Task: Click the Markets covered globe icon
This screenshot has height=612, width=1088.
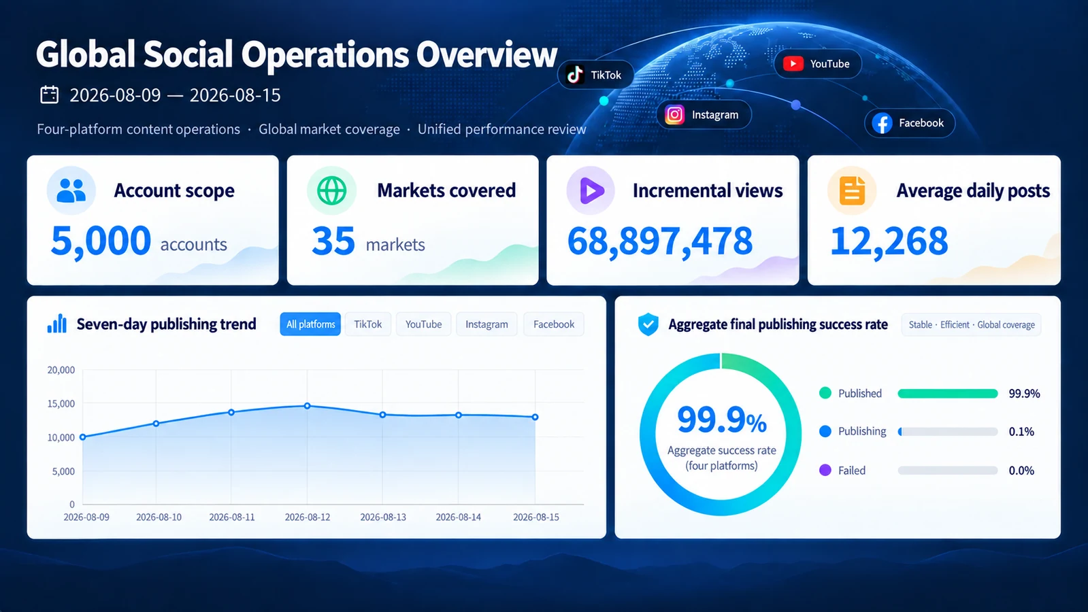Action: coord(331,190)
